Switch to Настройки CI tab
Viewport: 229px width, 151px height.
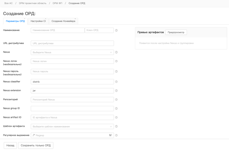[x=38, y=21]
